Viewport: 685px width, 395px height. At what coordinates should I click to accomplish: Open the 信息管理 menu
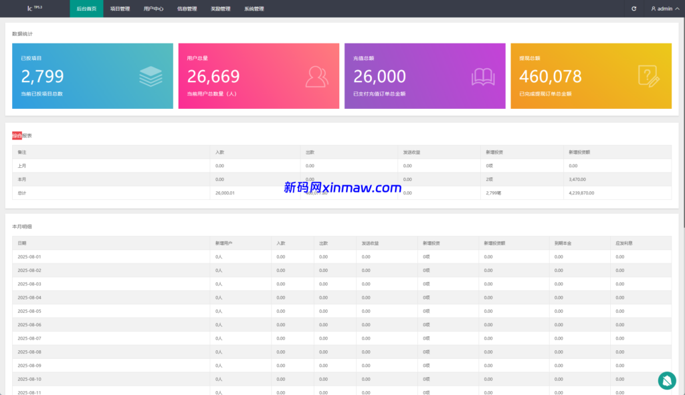click(x=187, y=9)
